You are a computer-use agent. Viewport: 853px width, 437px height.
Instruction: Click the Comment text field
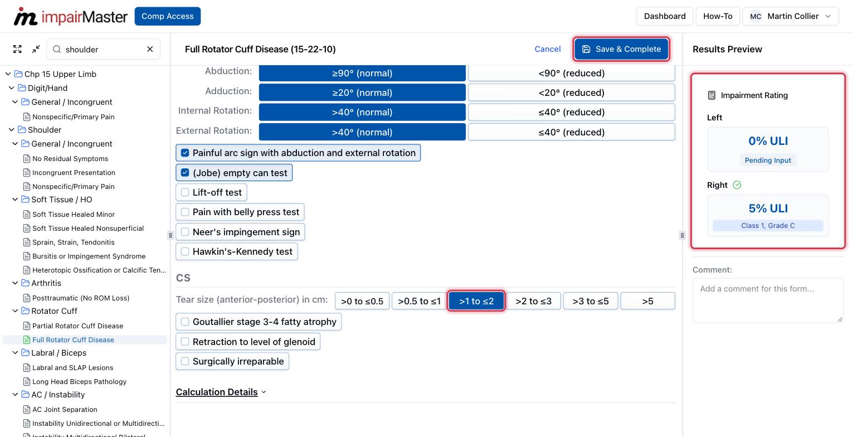(x=768, y=300)
